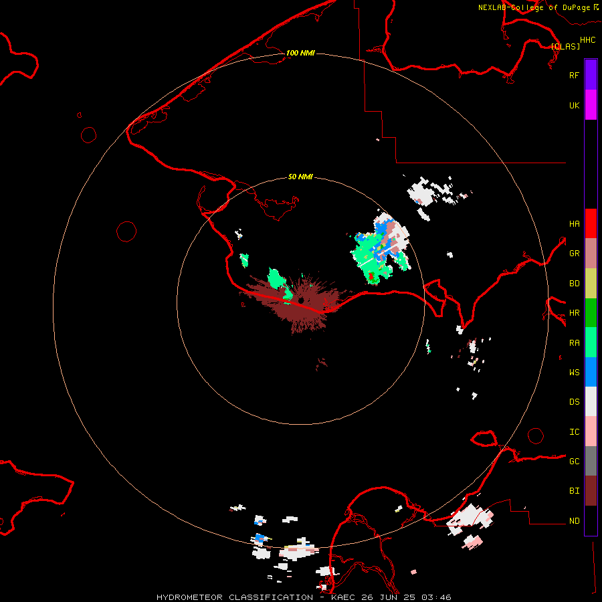Click the WS blue legend swatch
Viewport: 602px width, 602px height.
pyautogui.click(x=591, y=372)
